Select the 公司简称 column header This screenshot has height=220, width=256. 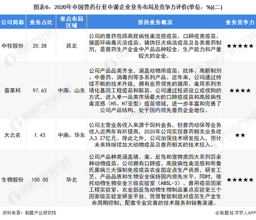click(12, 22)
